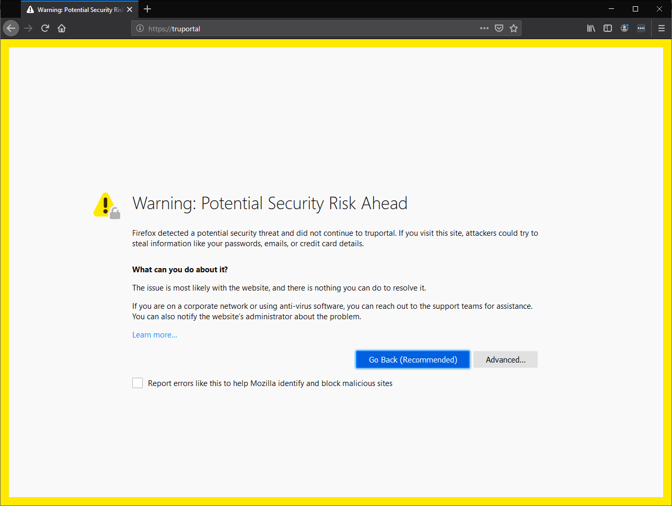Close the security warning tab
Screen dimensions: 672x506
coord(130,9)
